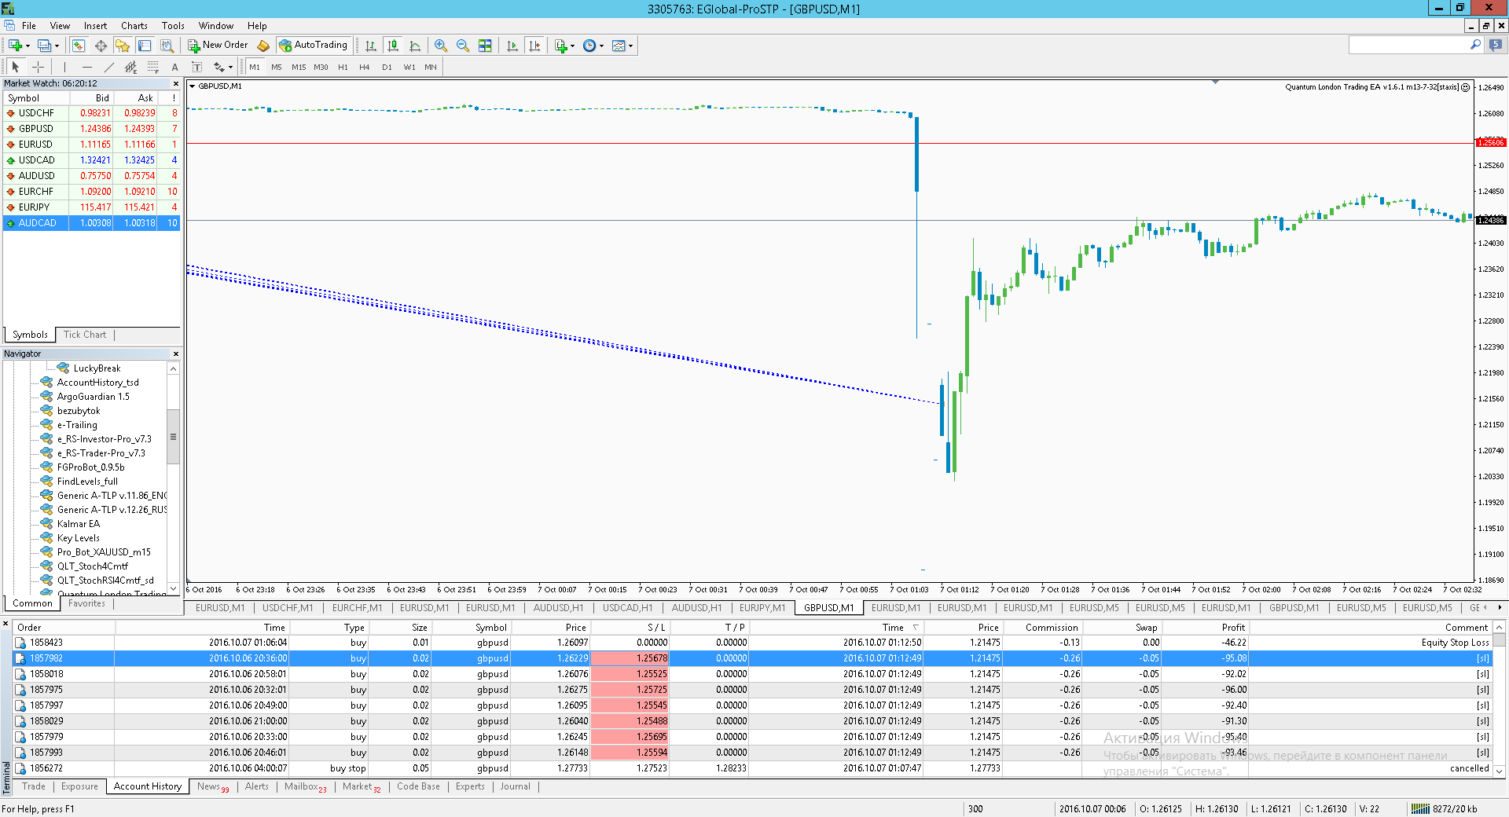
Task: Open the USDCHF,M1 chart tab
Action: [288, 608]
